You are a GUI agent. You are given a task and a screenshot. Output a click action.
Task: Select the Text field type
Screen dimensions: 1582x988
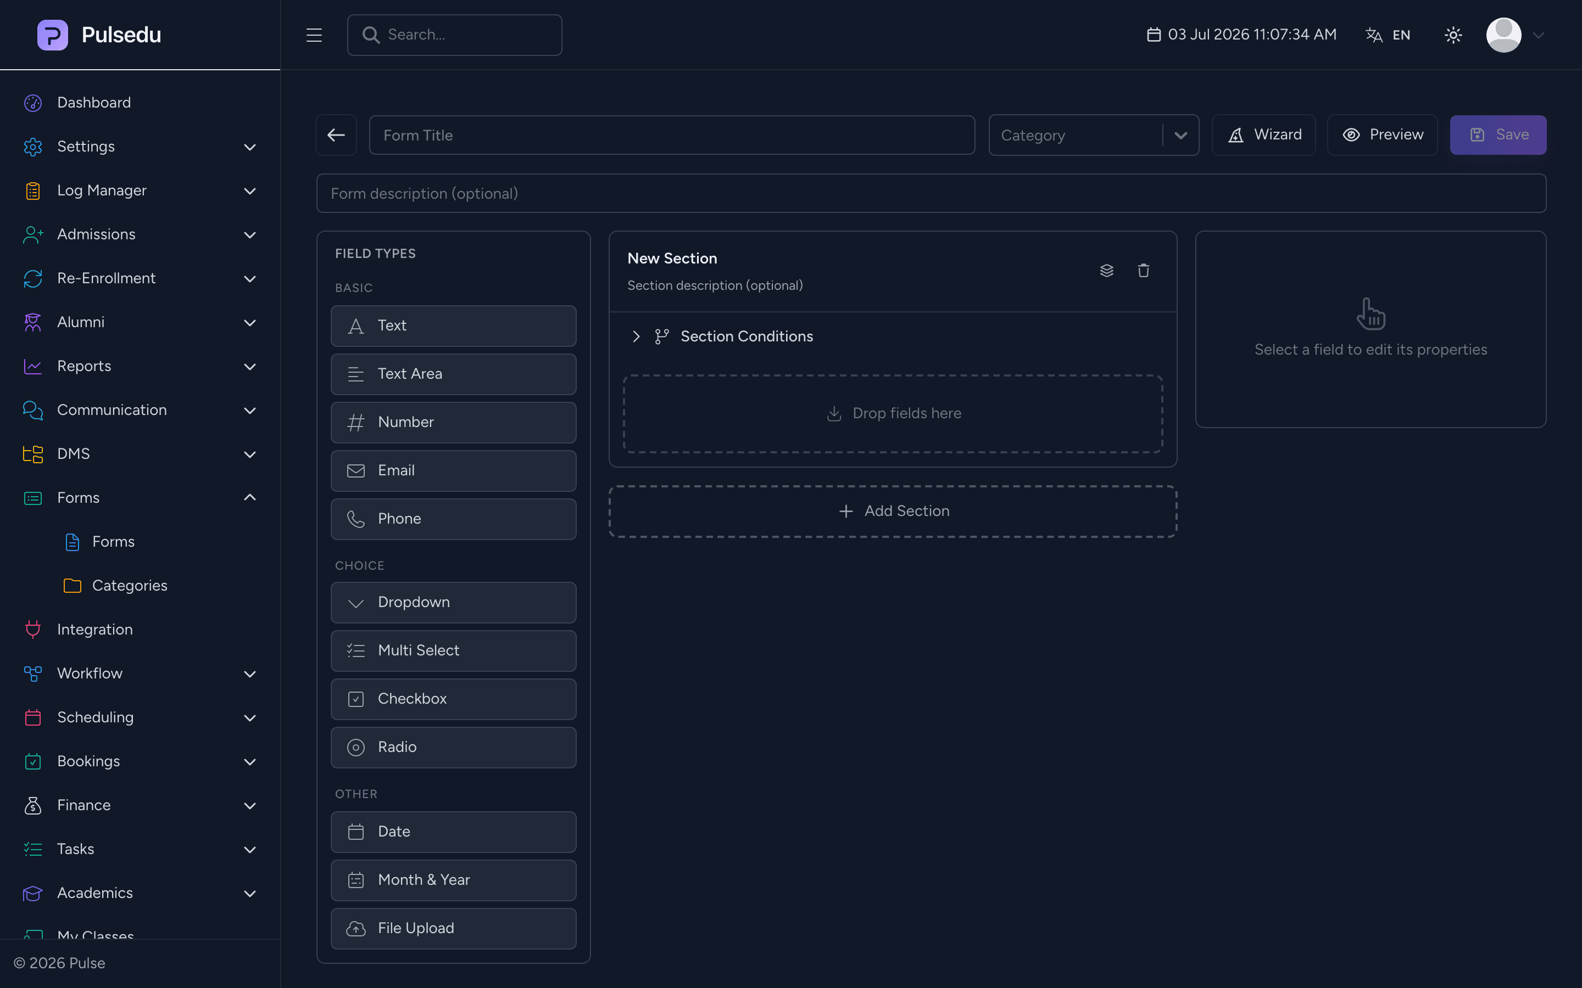pos(454,325)
